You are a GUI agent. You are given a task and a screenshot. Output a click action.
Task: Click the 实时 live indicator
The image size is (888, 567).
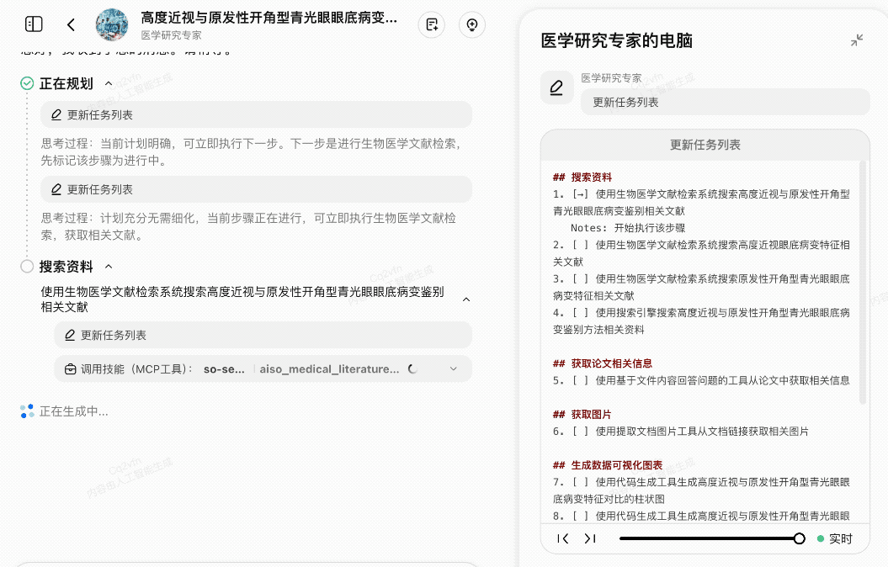point(835,538)
